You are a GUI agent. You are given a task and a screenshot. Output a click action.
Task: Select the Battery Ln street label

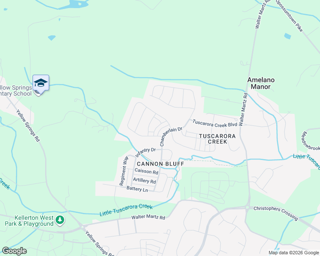tap(137, 189)
